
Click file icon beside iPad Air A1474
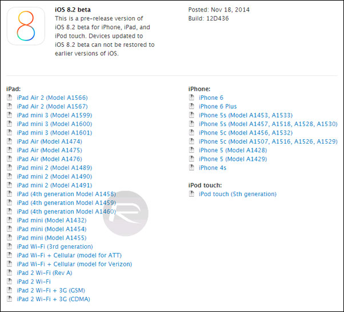click(x=10, y=141)
